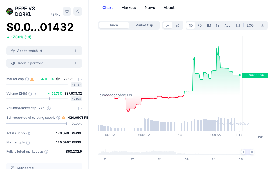Click the right handle of the timeline range slider
Screen dimensions: 277x169
[x=252, y=152]
